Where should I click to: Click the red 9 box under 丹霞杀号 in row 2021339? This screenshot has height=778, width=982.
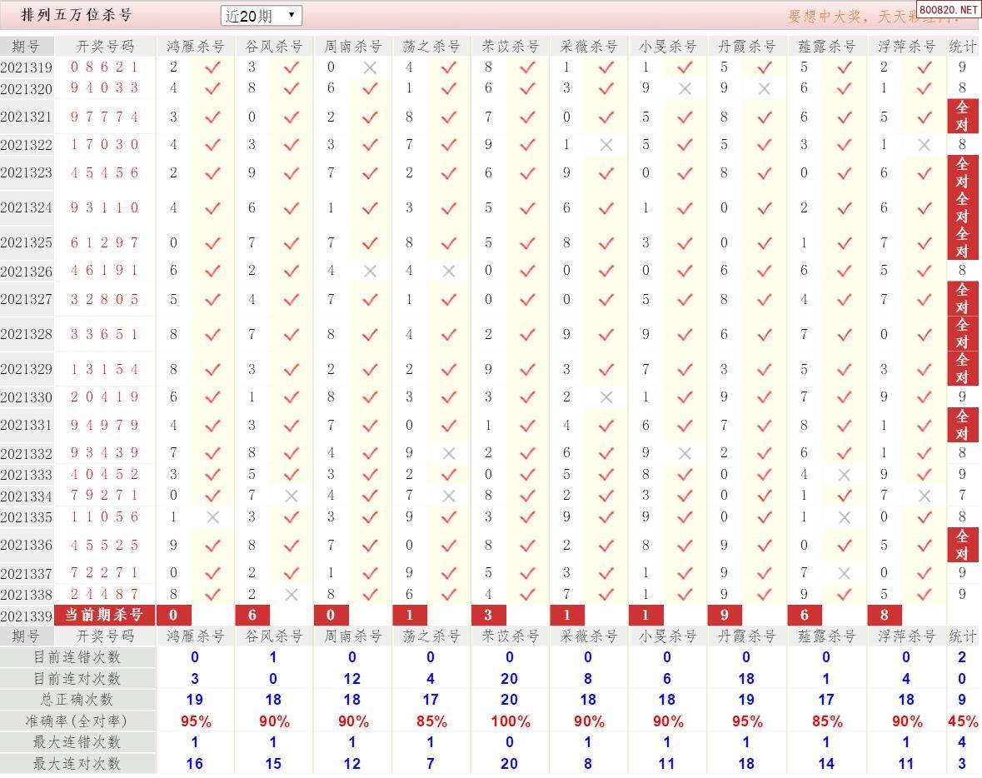[x=724, y=615]
